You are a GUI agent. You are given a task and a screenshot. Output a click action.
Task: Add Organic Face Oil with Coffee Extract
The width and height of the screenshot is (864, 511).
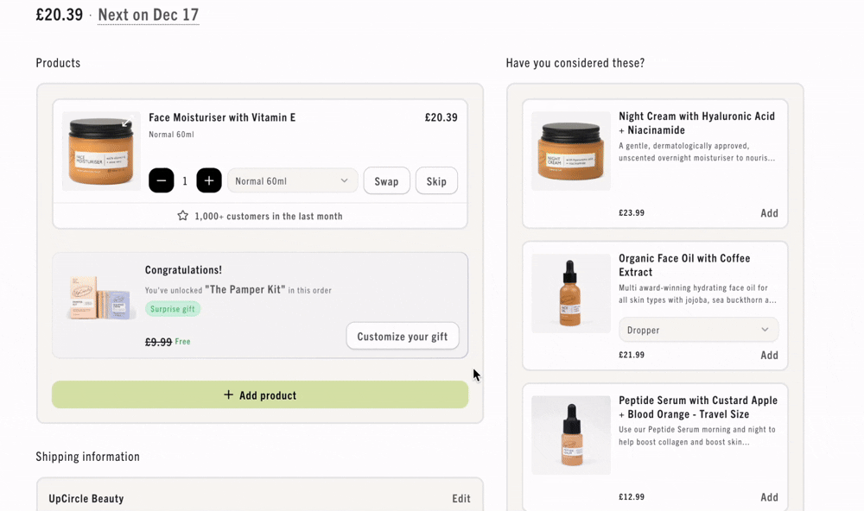(769, 355)
